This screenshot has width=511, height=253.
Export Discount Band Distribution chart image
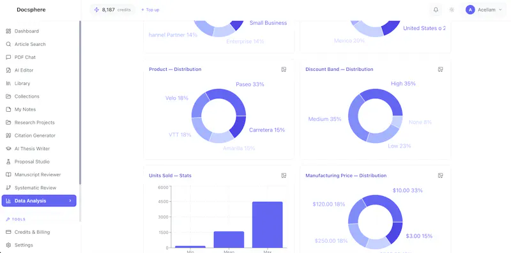(440, 70)
